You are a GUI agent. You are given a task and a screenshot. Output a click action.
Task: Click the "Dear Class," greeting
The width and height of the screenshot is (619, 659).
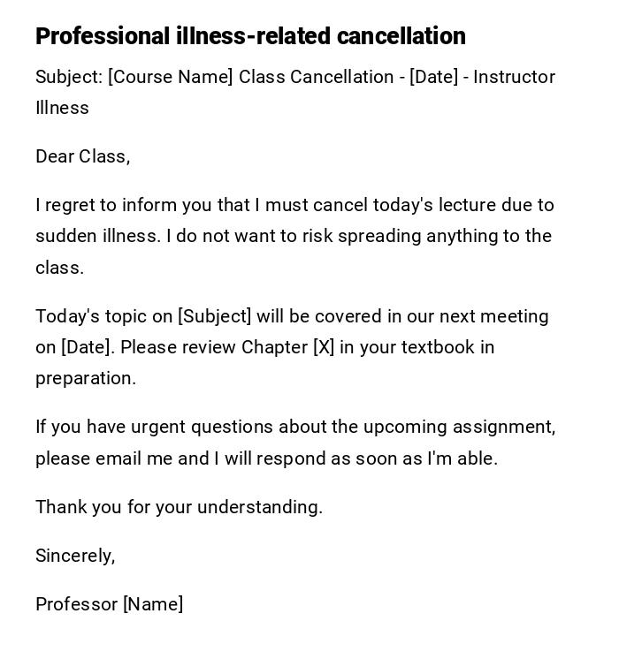point(82,156)
